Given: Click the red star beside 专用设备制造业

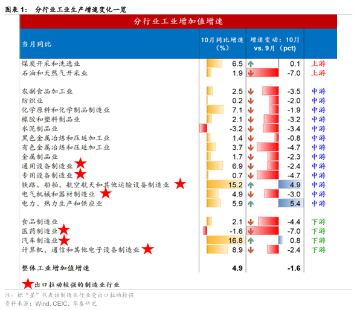Looking at the screenshot, I should point(80,174).
